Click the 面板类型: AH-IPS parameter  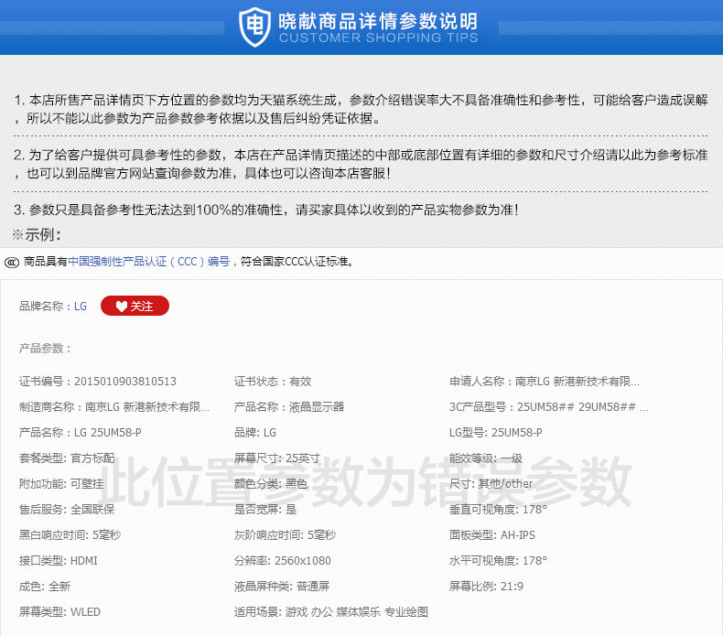pyautogui.click(x=492, y=535)
